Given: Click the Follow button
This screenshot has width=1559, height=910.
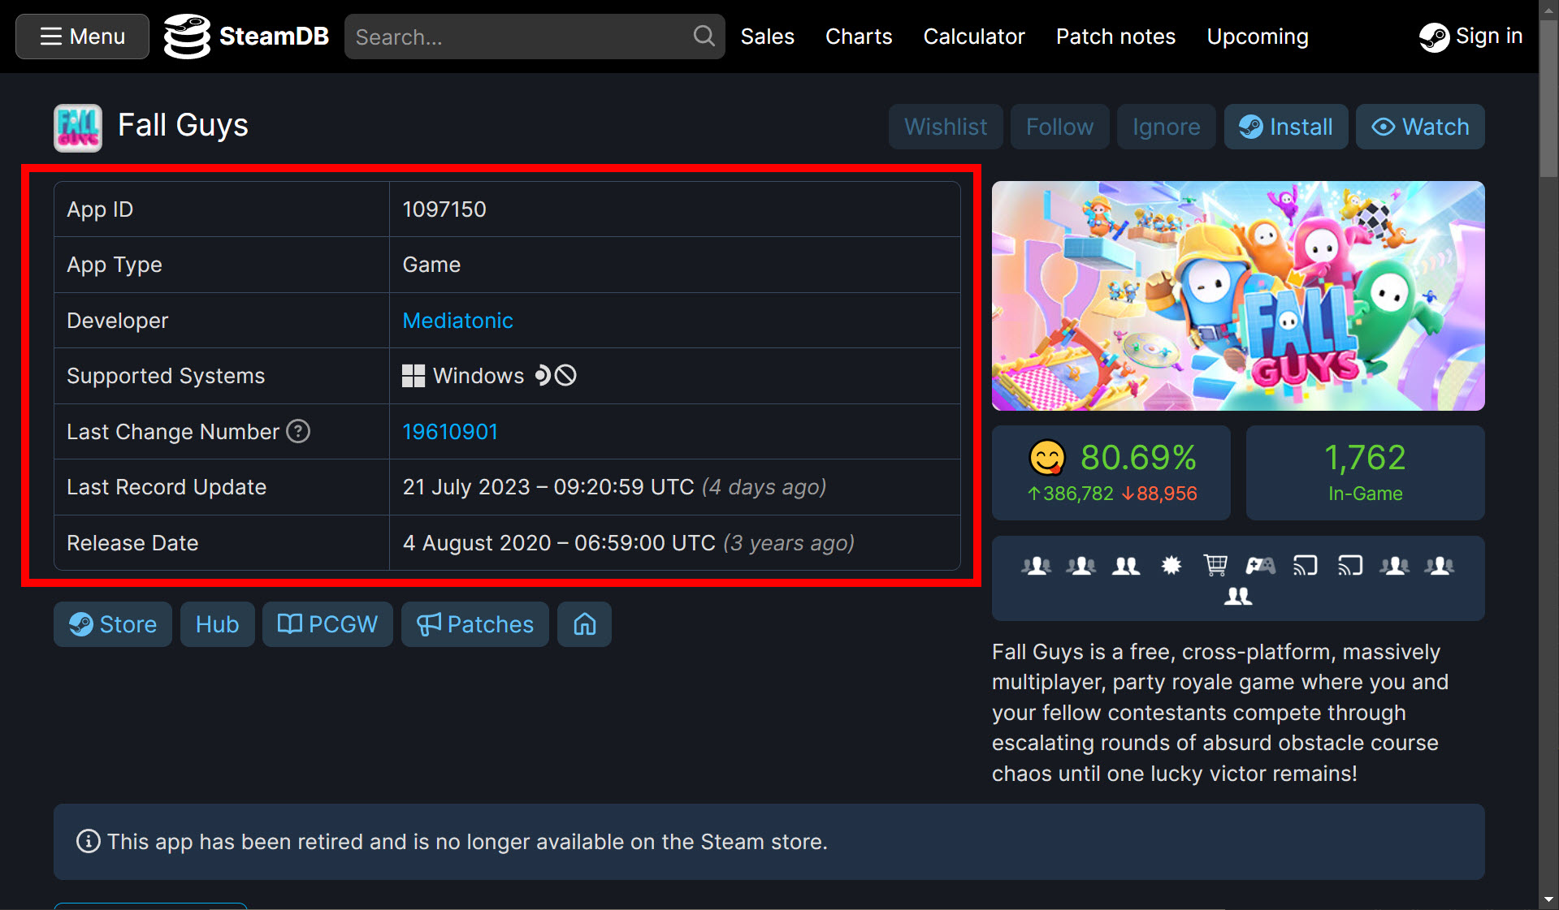Looking at the screenshot, I should pos(1059,127).
